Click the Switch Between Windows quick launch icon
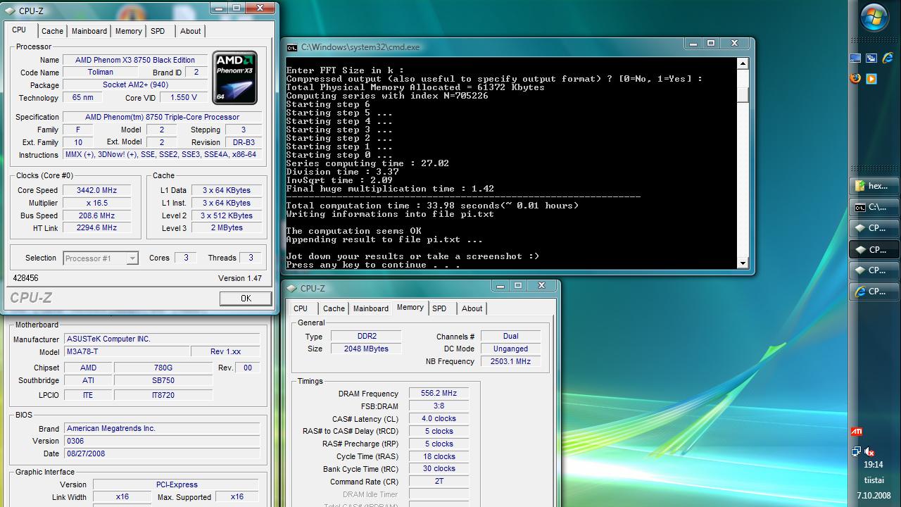Image resolution: width=901 pixels, height=507 pixels. 871,58
